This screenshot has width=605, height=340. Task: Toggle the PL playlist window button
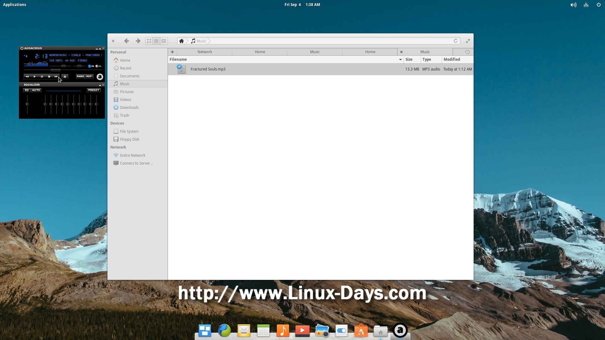click(97, 66)
